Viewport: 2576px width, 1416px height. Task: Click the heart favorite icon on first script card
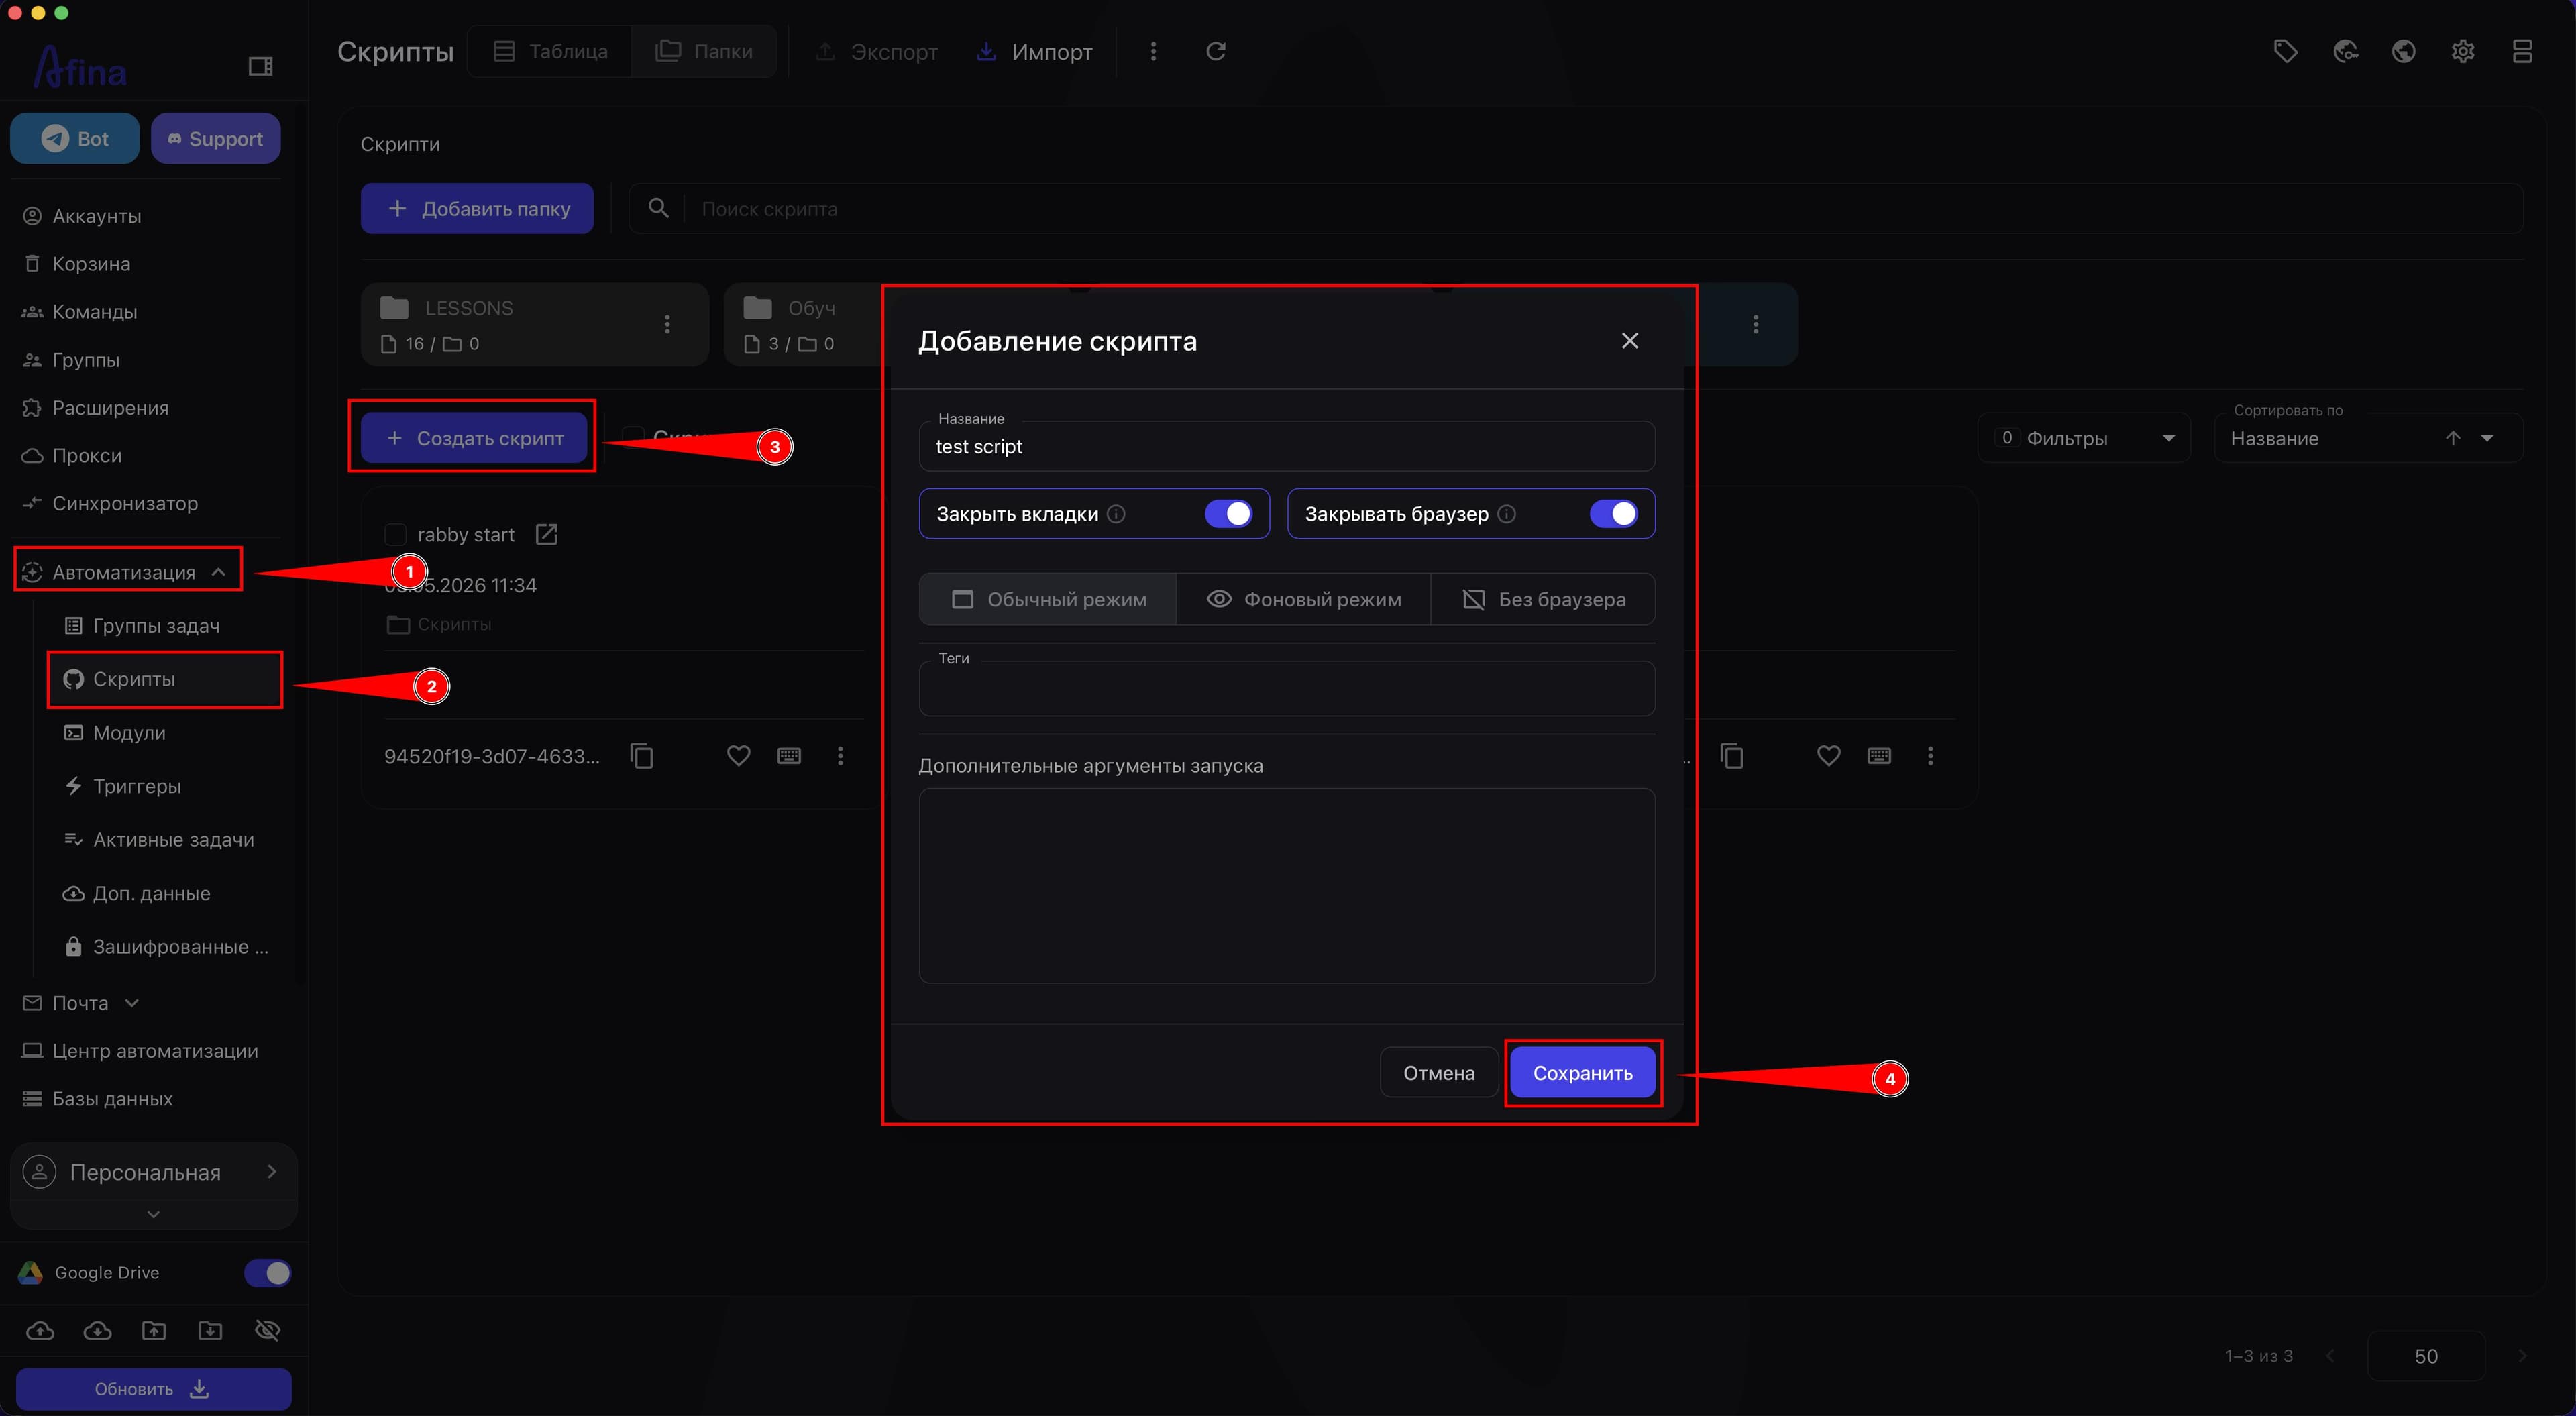point(738,756)
